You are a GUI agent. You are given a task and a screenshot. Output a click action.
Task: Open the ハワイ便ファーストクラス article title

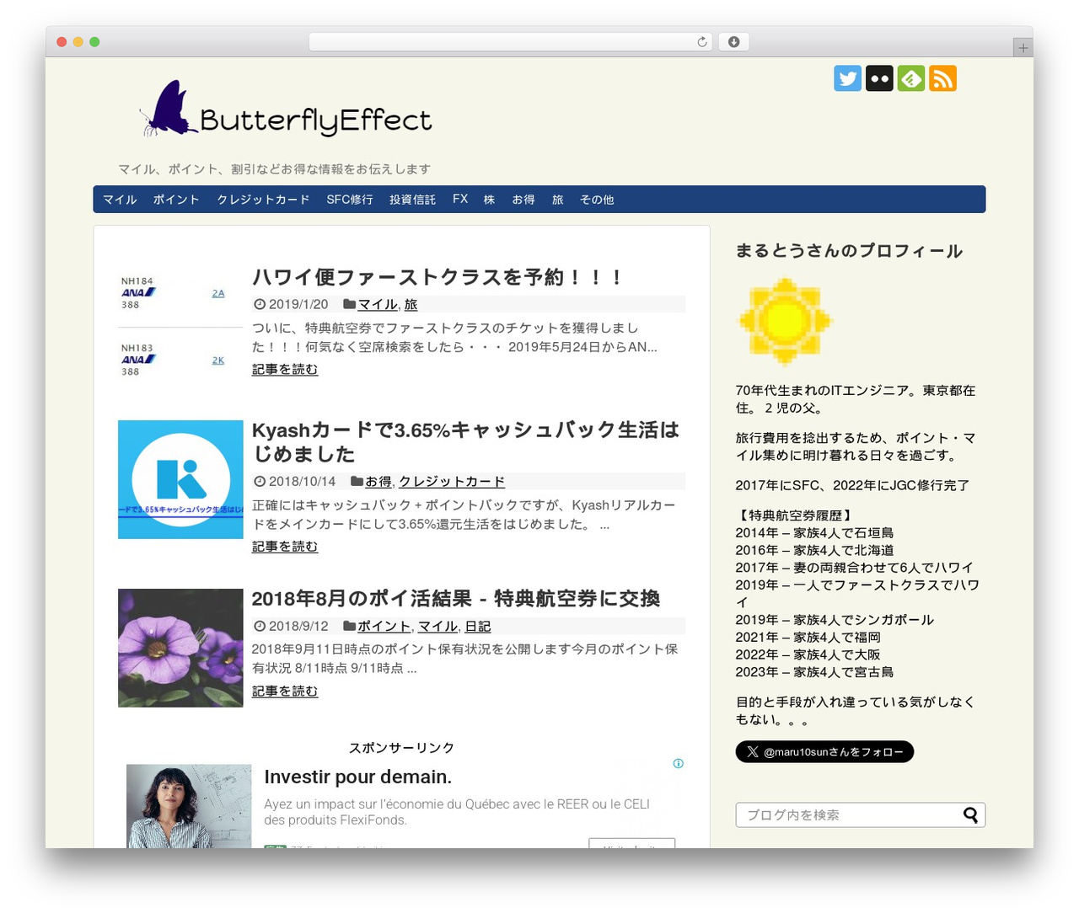tap(438, 277)
